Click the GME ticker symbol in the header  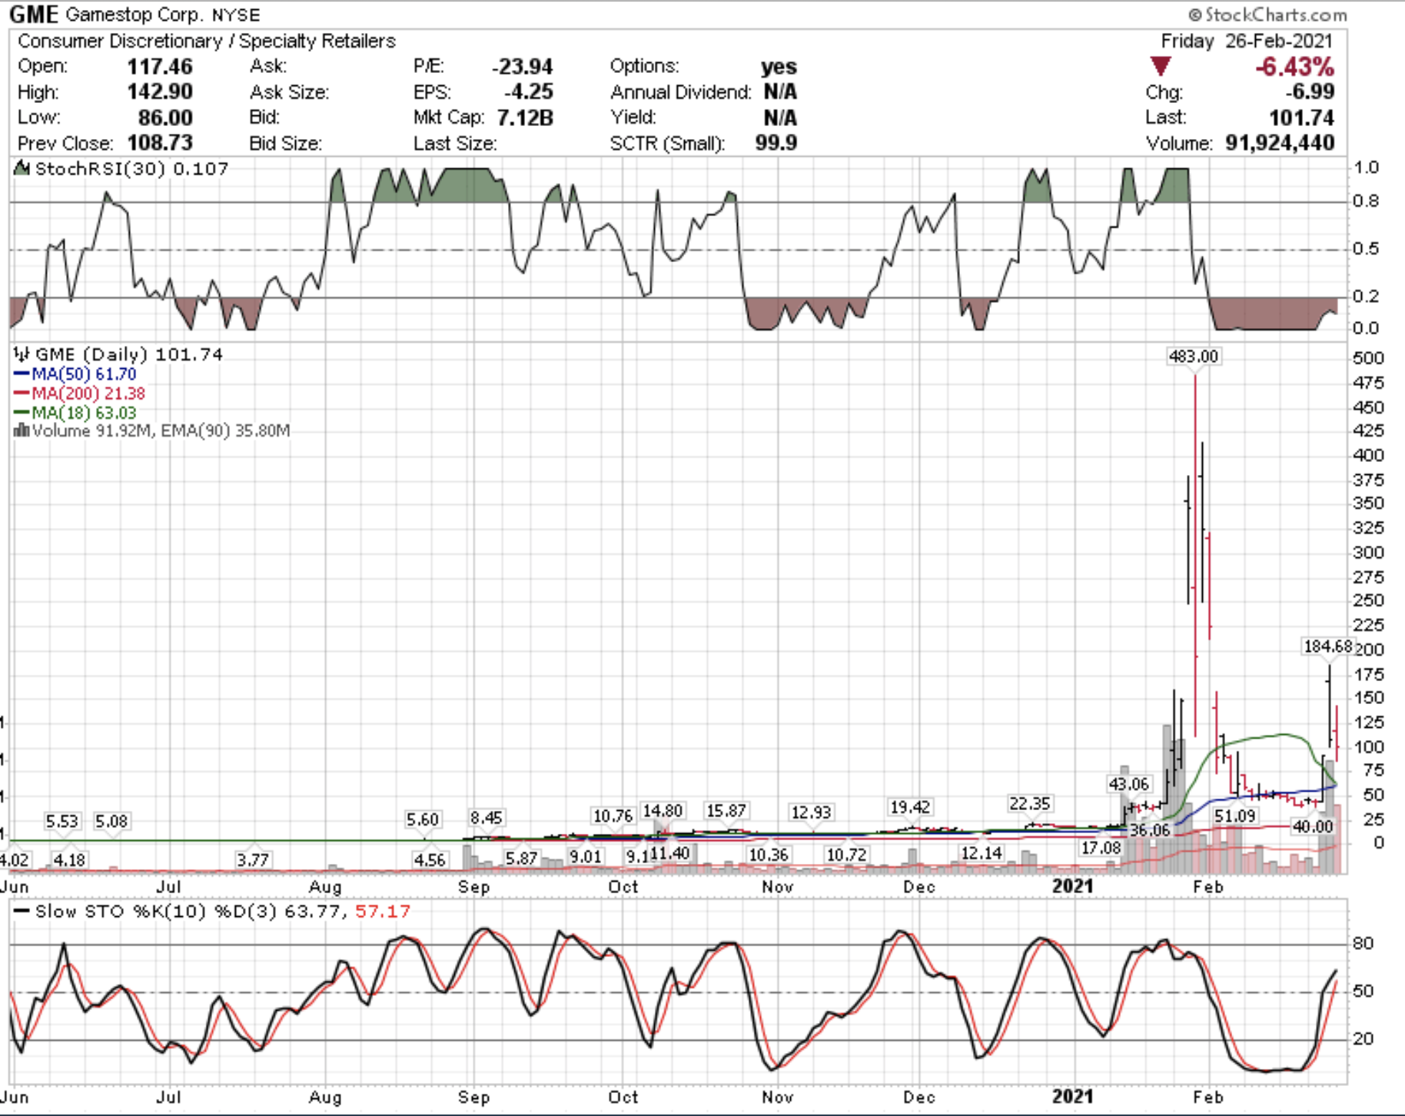click(35, 15)
